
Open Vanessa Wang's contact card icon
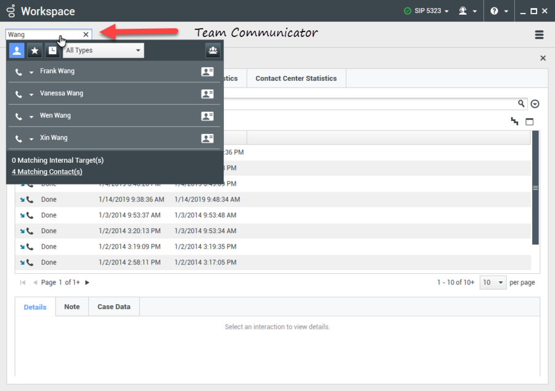[x=208, y=93]
